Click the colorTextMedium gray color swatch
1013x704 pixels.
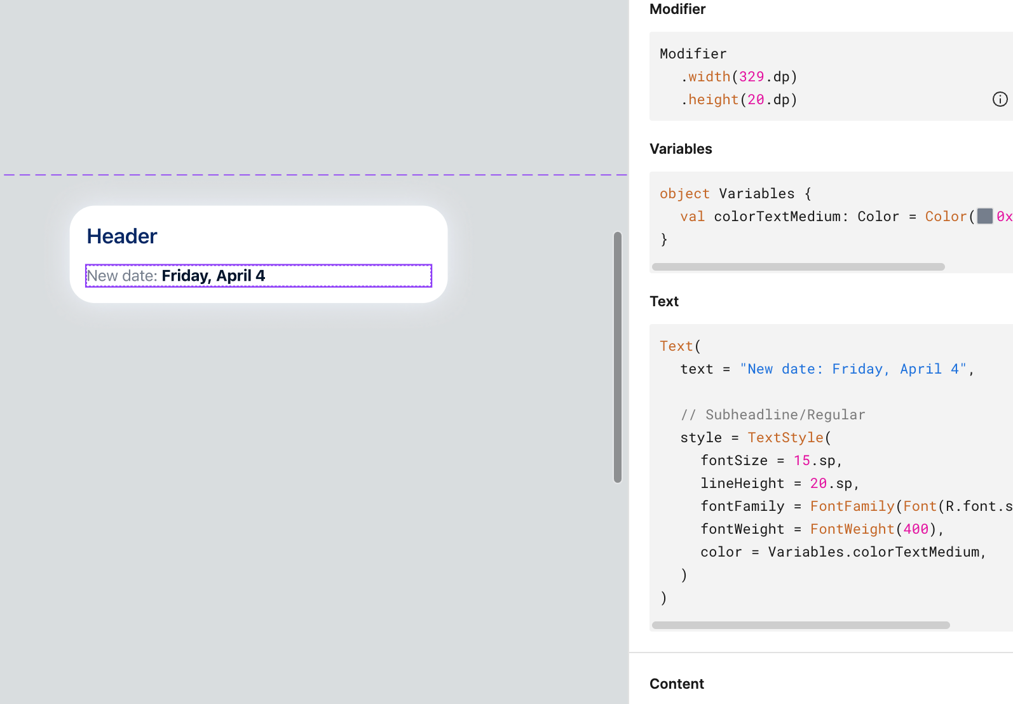984,216
